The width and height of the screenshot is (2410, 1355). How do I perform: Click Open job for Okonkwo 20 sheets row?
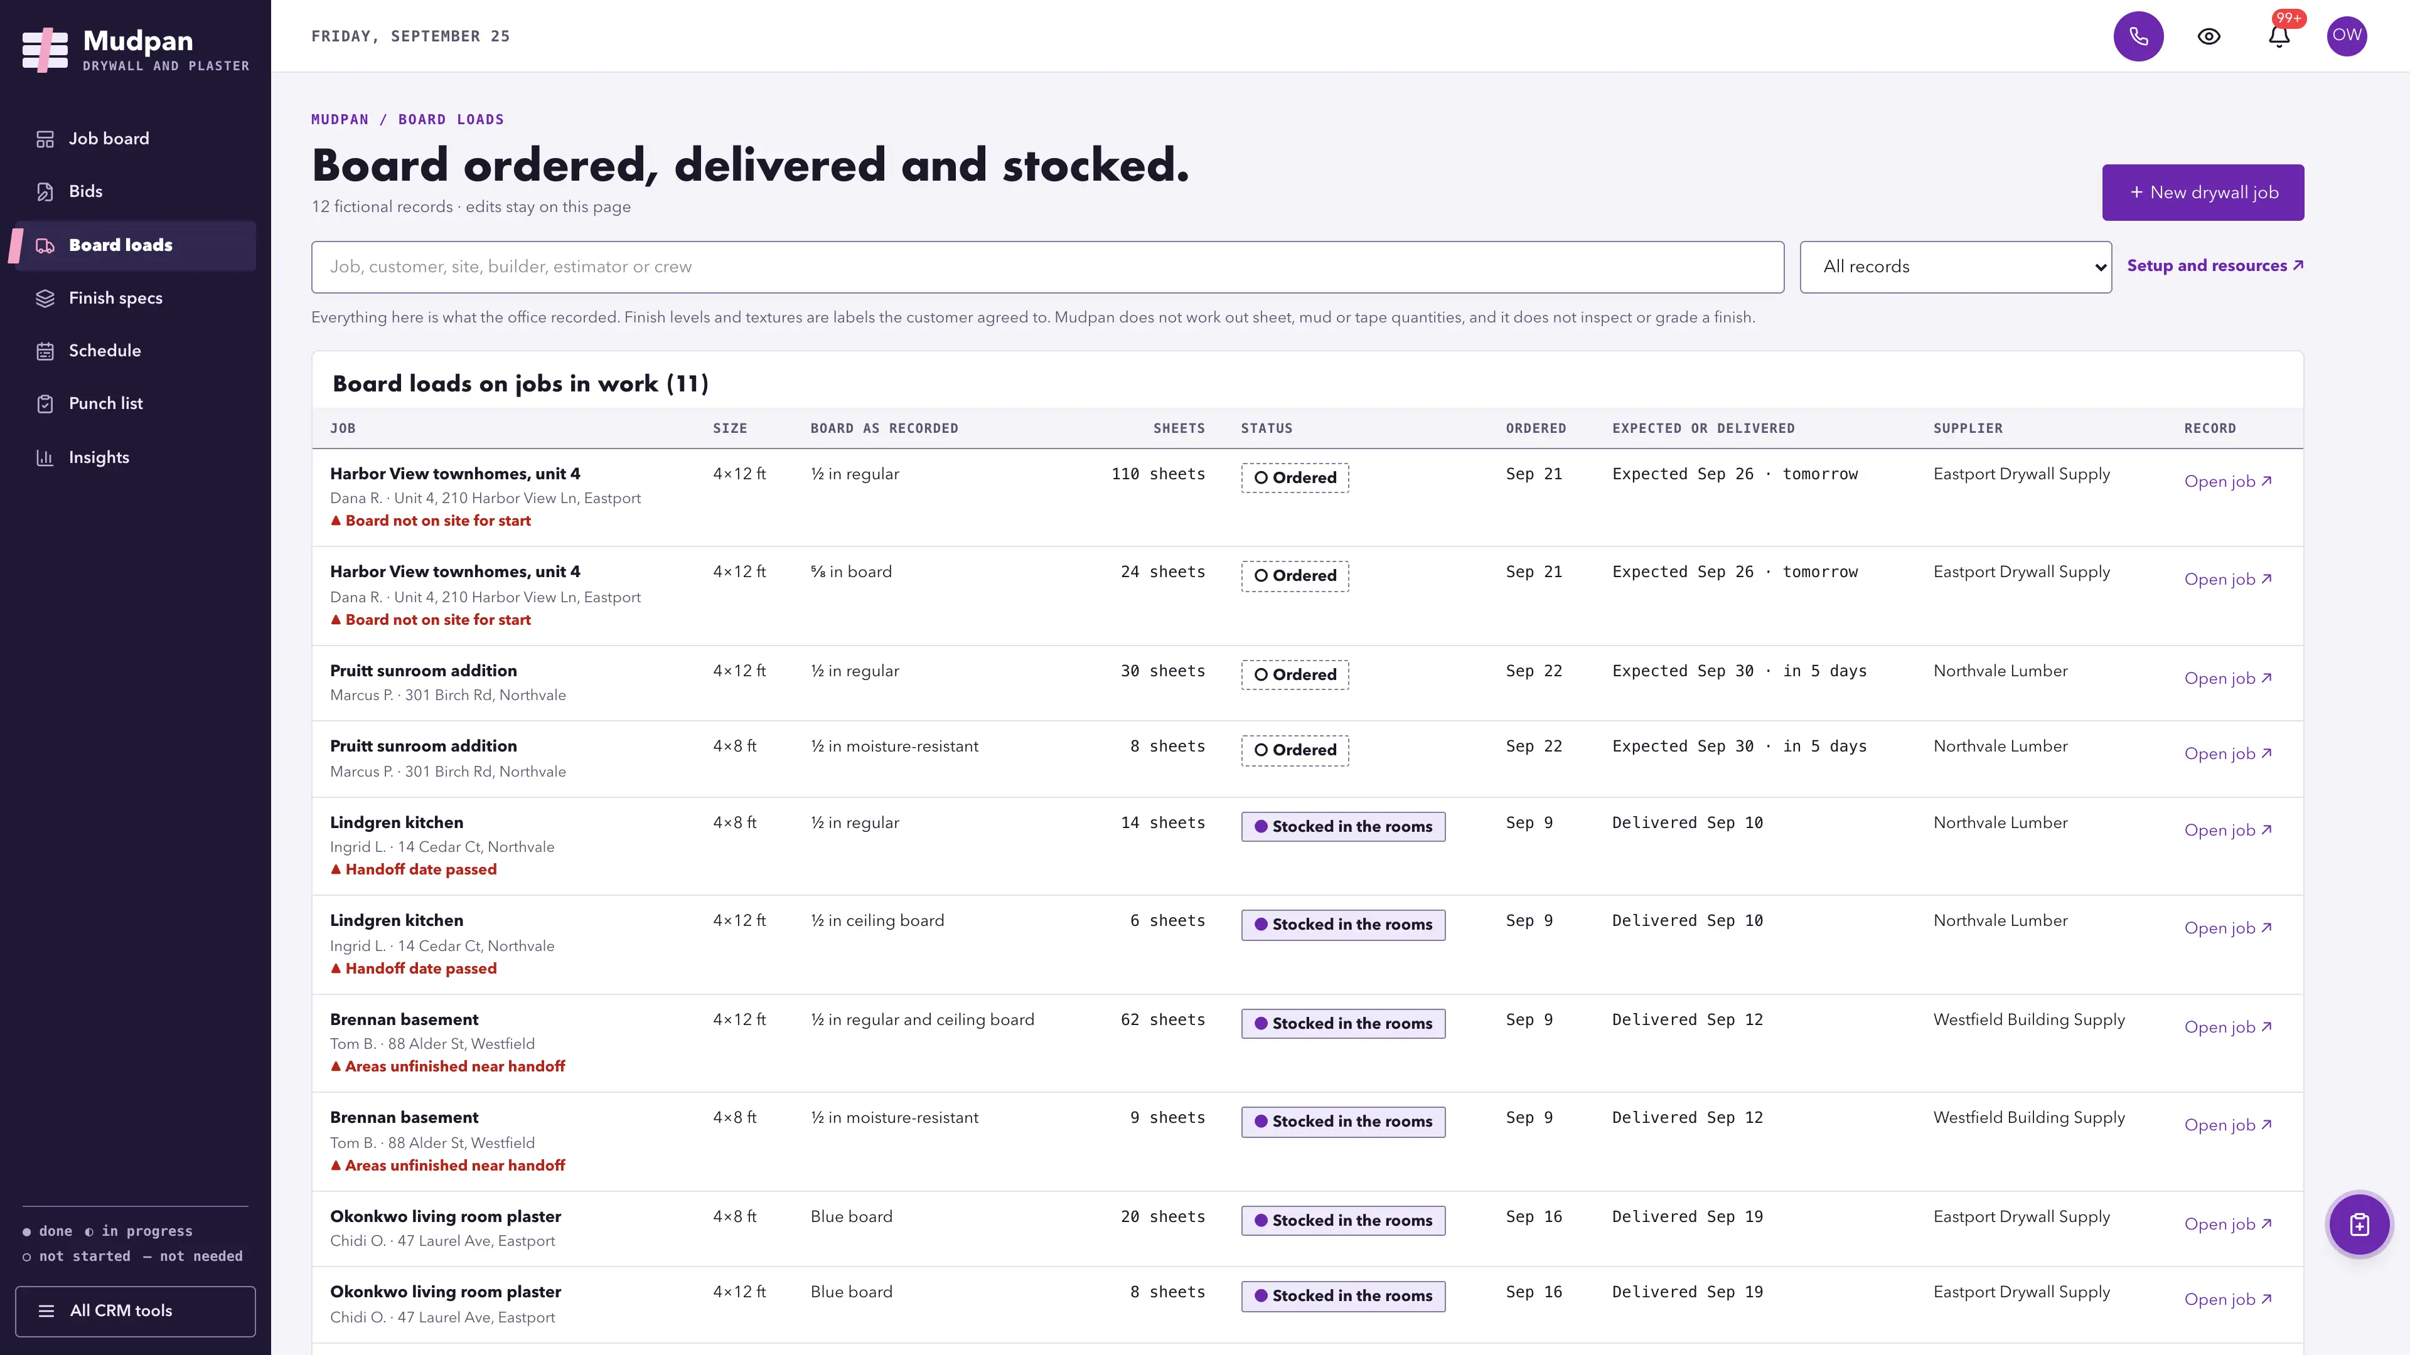(x=2227, y=1224)
